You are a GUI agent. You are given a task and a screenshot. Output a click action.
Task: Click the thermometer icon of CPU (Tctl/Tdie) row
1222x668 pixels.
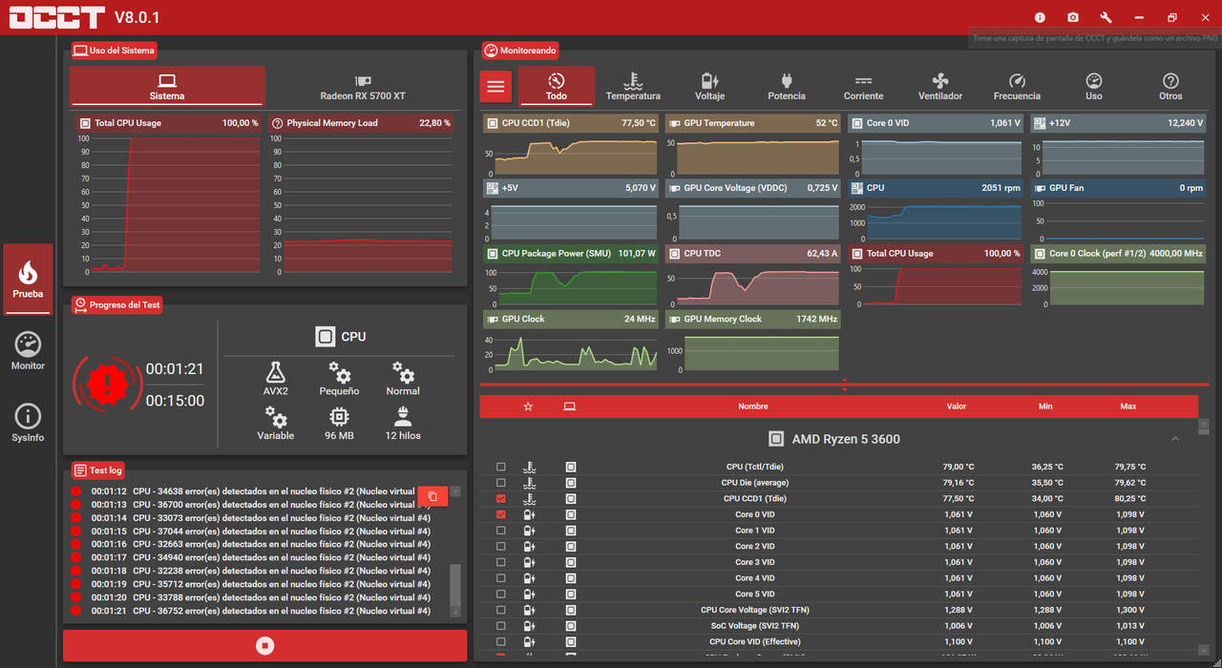coord(529,467)
